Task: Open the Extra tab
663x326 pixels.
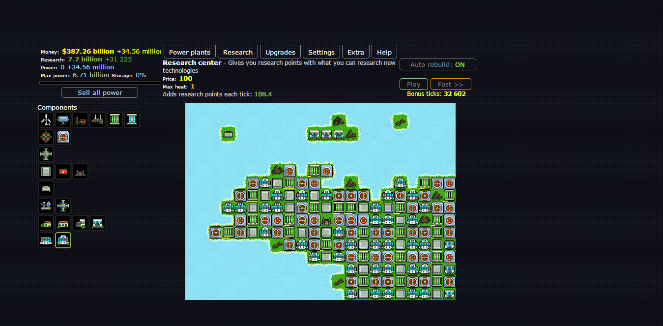Action: [x=356, y=52]
